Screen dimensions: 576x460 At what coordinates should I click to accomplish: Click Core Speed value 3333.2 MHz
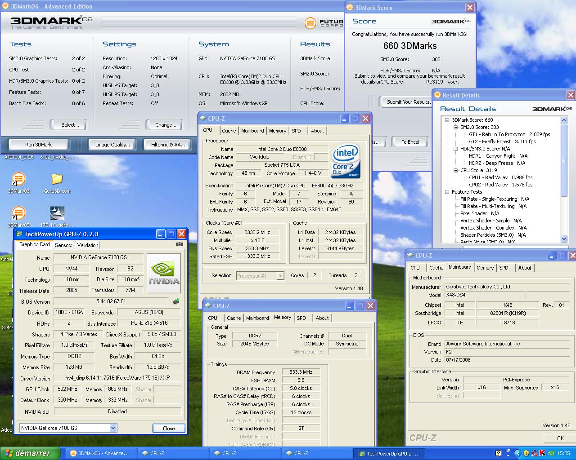coord(257,232)
